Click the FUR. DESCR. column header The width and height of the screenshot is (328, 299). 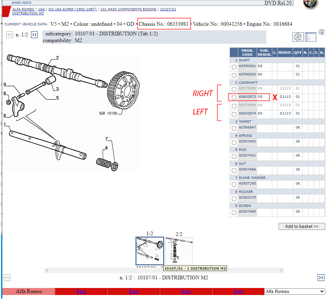[x=264, y=52]
